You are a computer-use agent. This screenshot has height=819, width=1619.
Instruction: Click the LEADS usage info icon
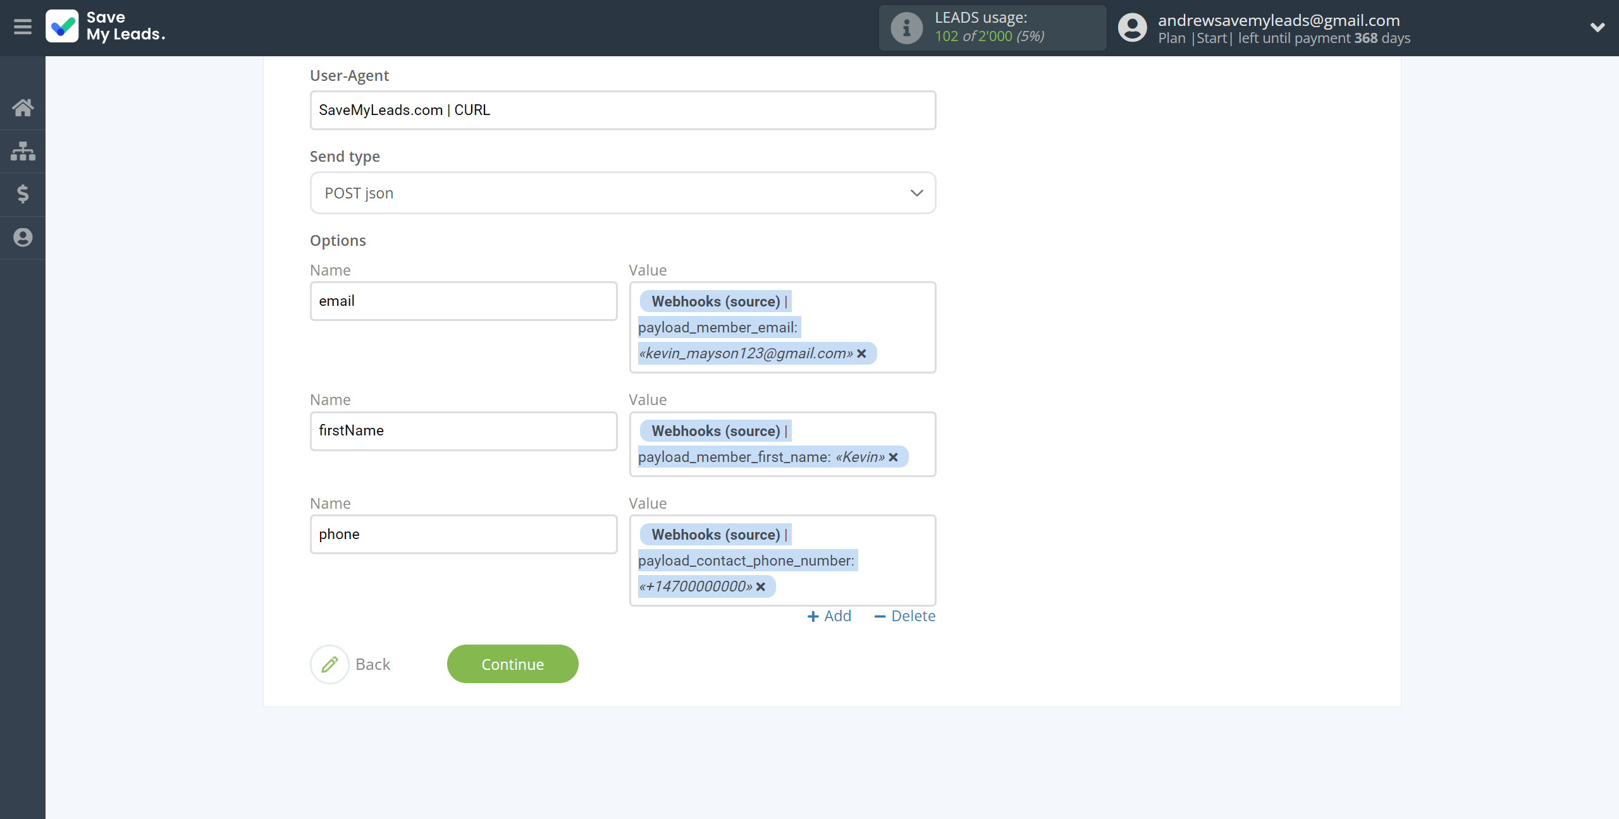(906, 28)
